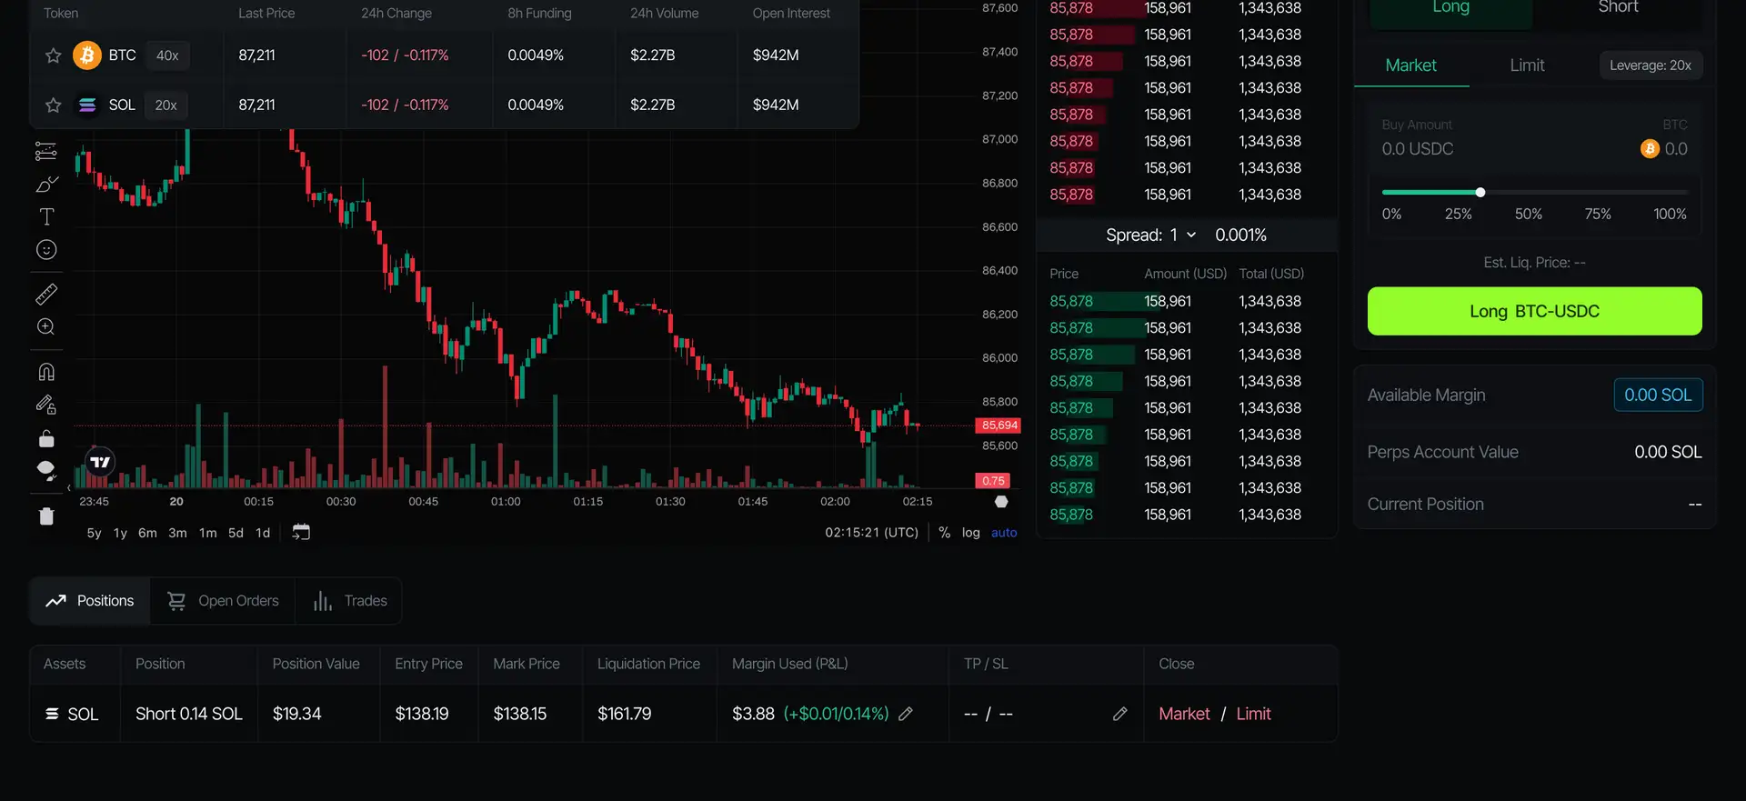Open the Leverage: 20x selector
This screenshot has height=801, width=1746.
pyautogui.click(x=1650, y=65)
